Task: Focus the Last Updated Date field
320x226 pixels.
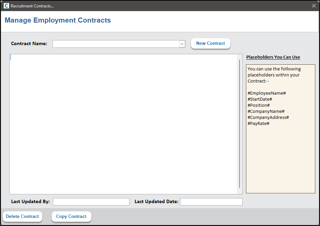Action: [x=211, y=202]
